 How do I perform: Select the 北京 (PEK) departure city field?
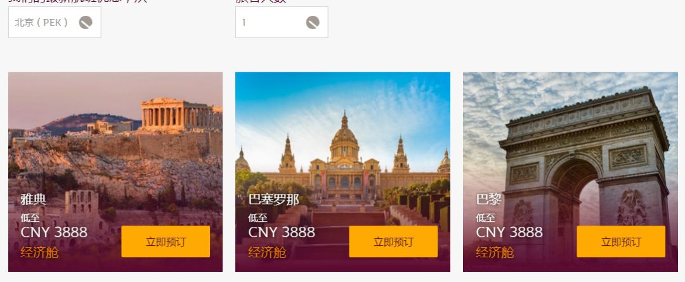55,22
